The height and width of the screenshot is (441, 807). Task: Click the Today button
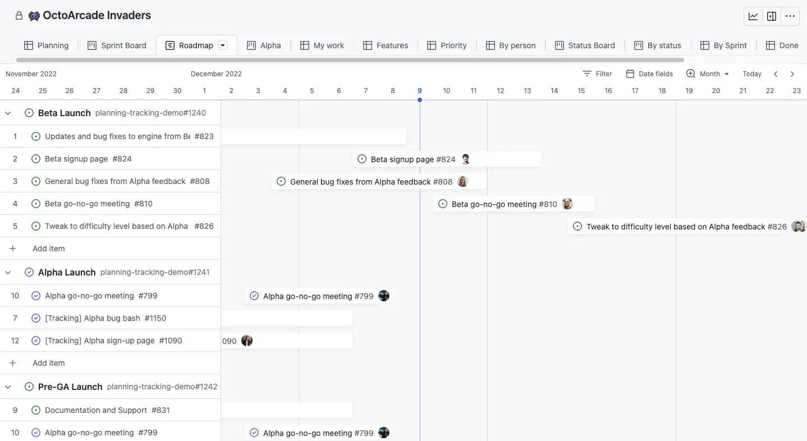pos(752,73)
